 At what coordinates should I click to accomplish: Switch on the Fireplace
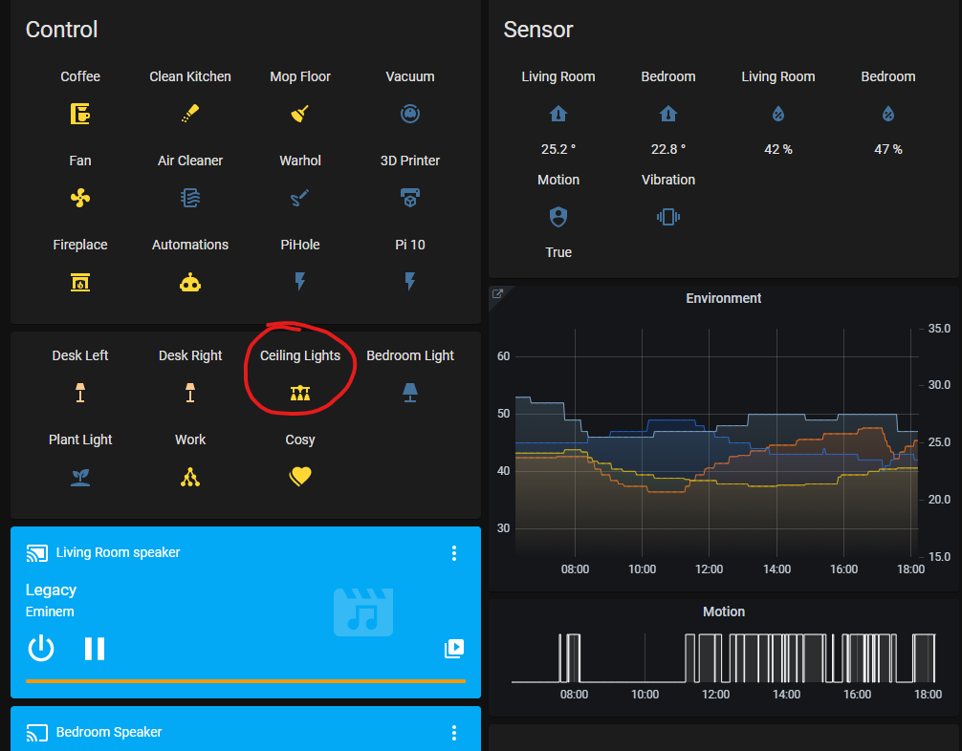pyautogui.click(x=80, y=282)
